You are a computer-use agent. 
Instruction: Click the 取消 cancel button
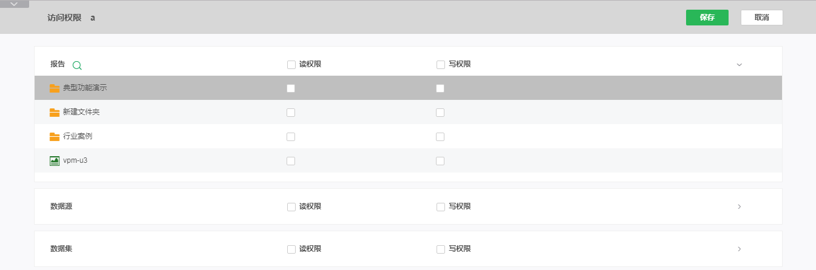tap(762, 18)
